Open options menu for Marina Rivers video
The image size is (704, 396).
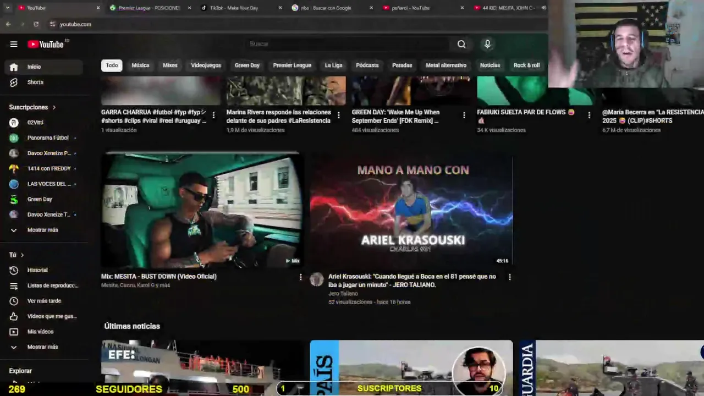pos(339,116)
